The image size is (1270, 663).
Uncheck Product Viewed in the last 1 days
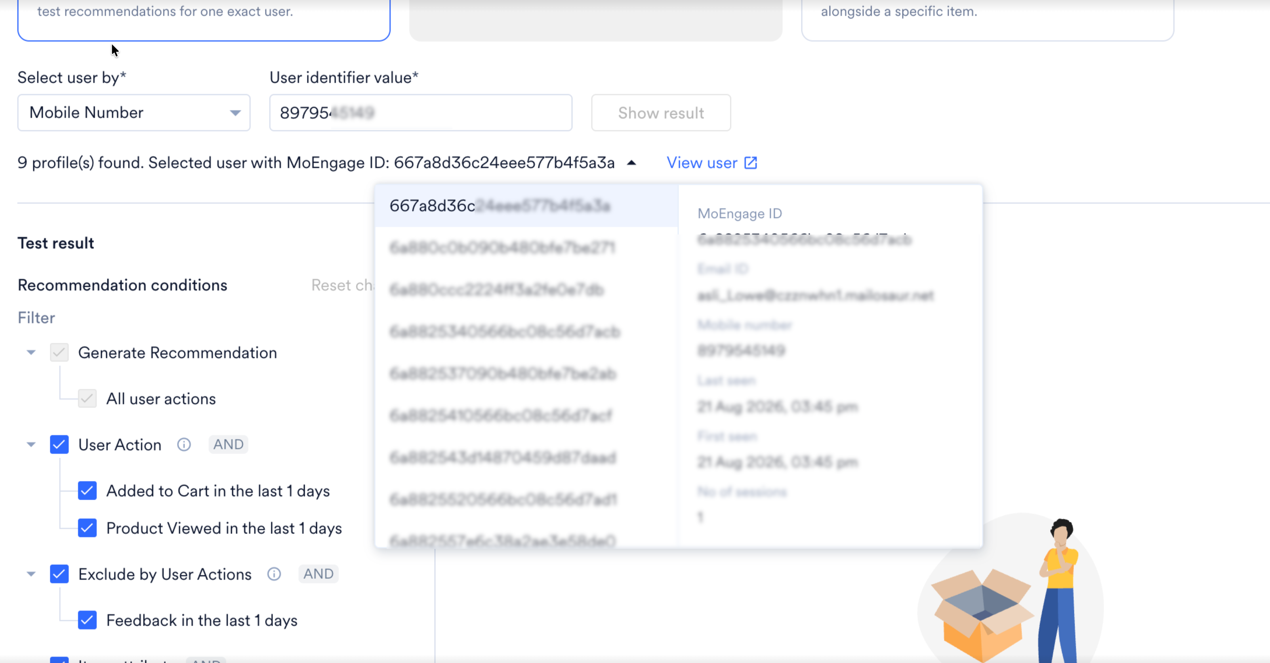click(x=87, y=528)
